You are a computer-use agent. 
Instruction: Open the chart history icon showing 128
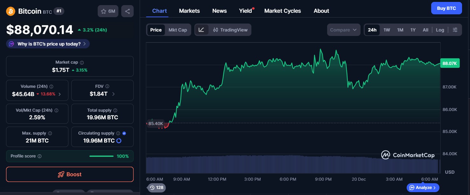point(156,188)
